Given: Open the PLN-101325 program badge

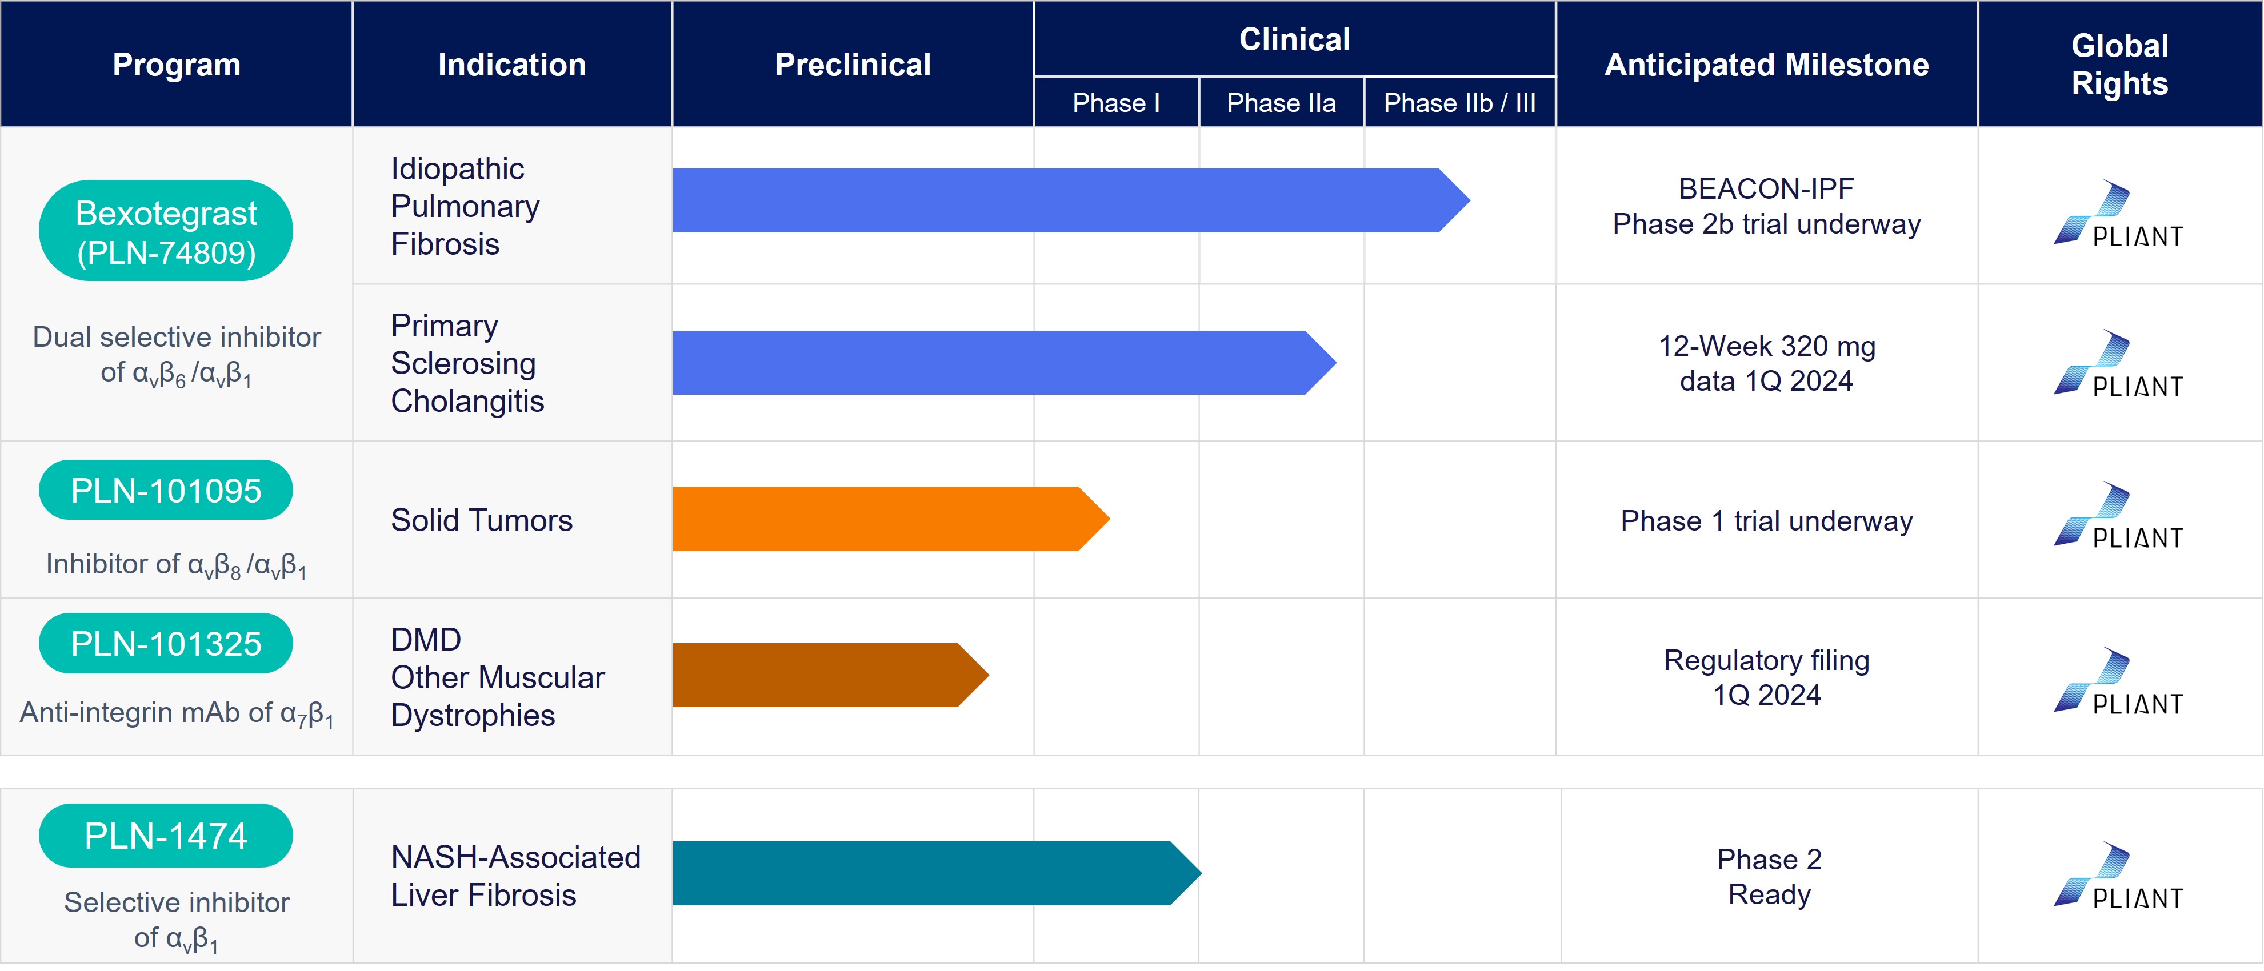Looking at the screenshot, I should click(166, 644).
